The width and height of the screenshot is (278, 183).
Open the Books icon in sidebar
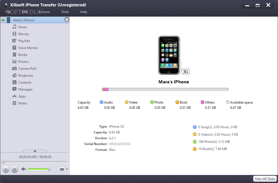pos(14,55)
